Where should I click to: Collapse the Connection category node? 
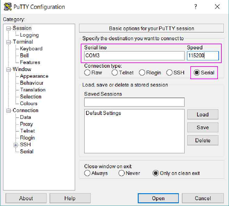[x=9, y=111]
